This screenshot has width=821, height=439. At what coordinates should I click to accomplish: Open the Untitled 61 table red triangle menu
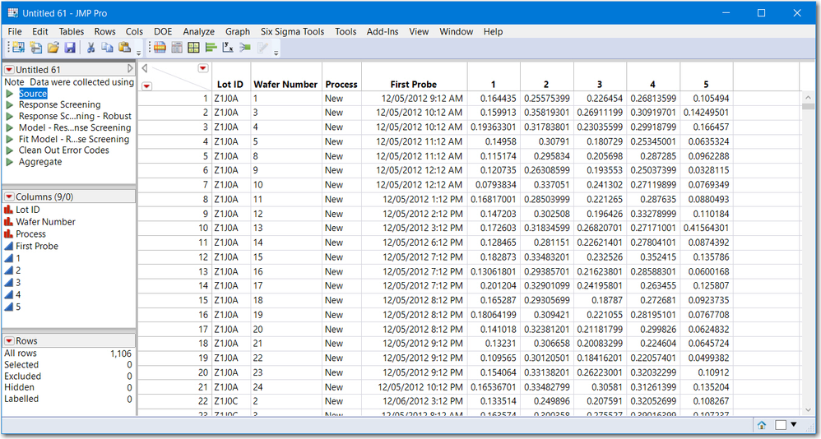(9, 70)
